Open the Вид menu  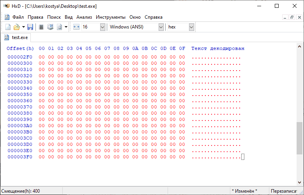pos(69,17)
